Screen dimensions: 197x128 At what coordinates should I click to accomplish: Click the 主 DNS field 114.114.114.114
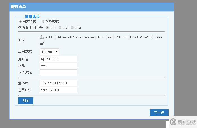pyautogui.click(x=58, y=83)
